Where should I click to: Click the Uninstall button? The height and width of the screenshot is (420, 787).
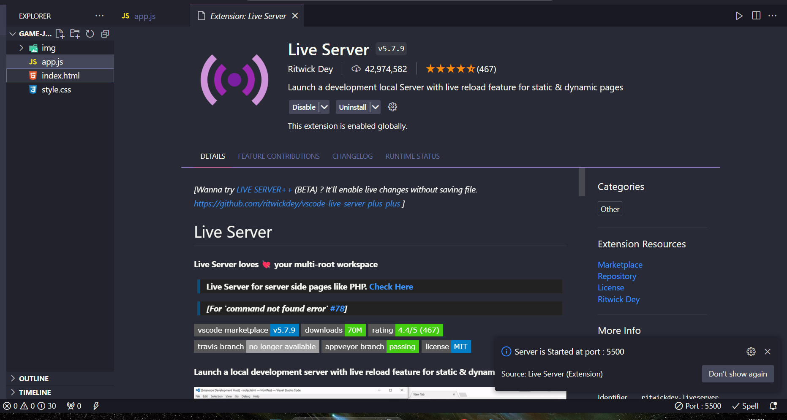click(x=352, y=107)
